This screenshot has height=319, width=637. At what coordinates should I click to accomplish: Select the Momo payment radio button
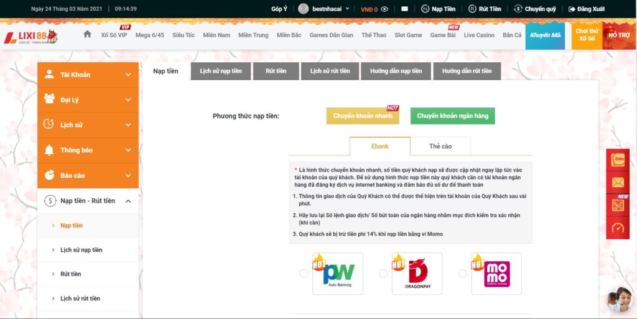pos(462,274)
